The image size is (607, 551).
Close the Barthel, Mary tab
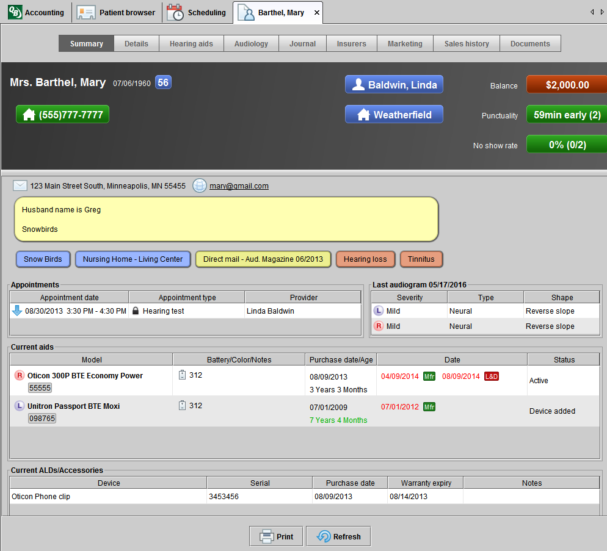click(316, 13)
